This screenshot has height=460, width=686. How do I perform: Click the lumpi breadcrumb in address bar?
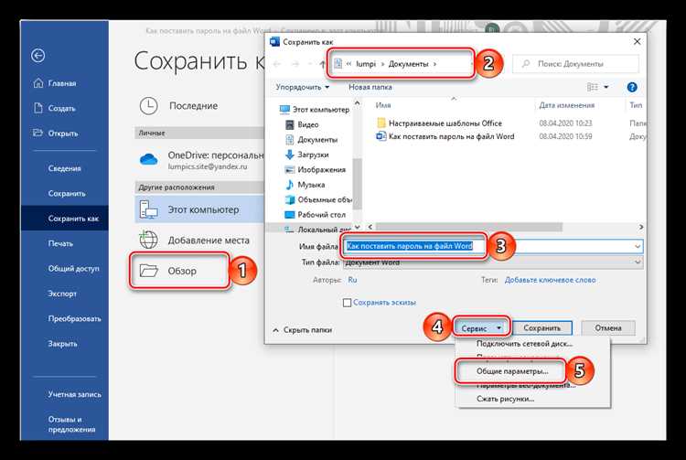click(366, 64)
